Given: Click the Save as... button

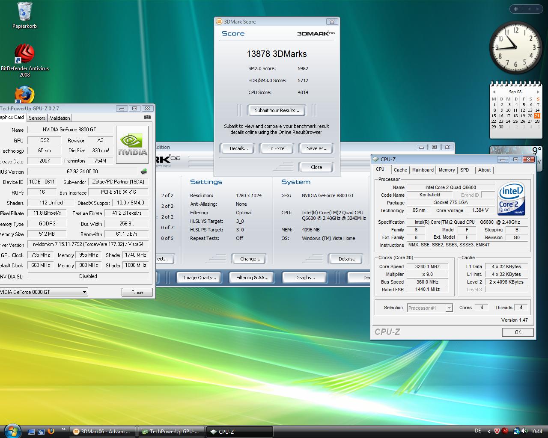Looking at the screenshot, I should coord(317,148).
